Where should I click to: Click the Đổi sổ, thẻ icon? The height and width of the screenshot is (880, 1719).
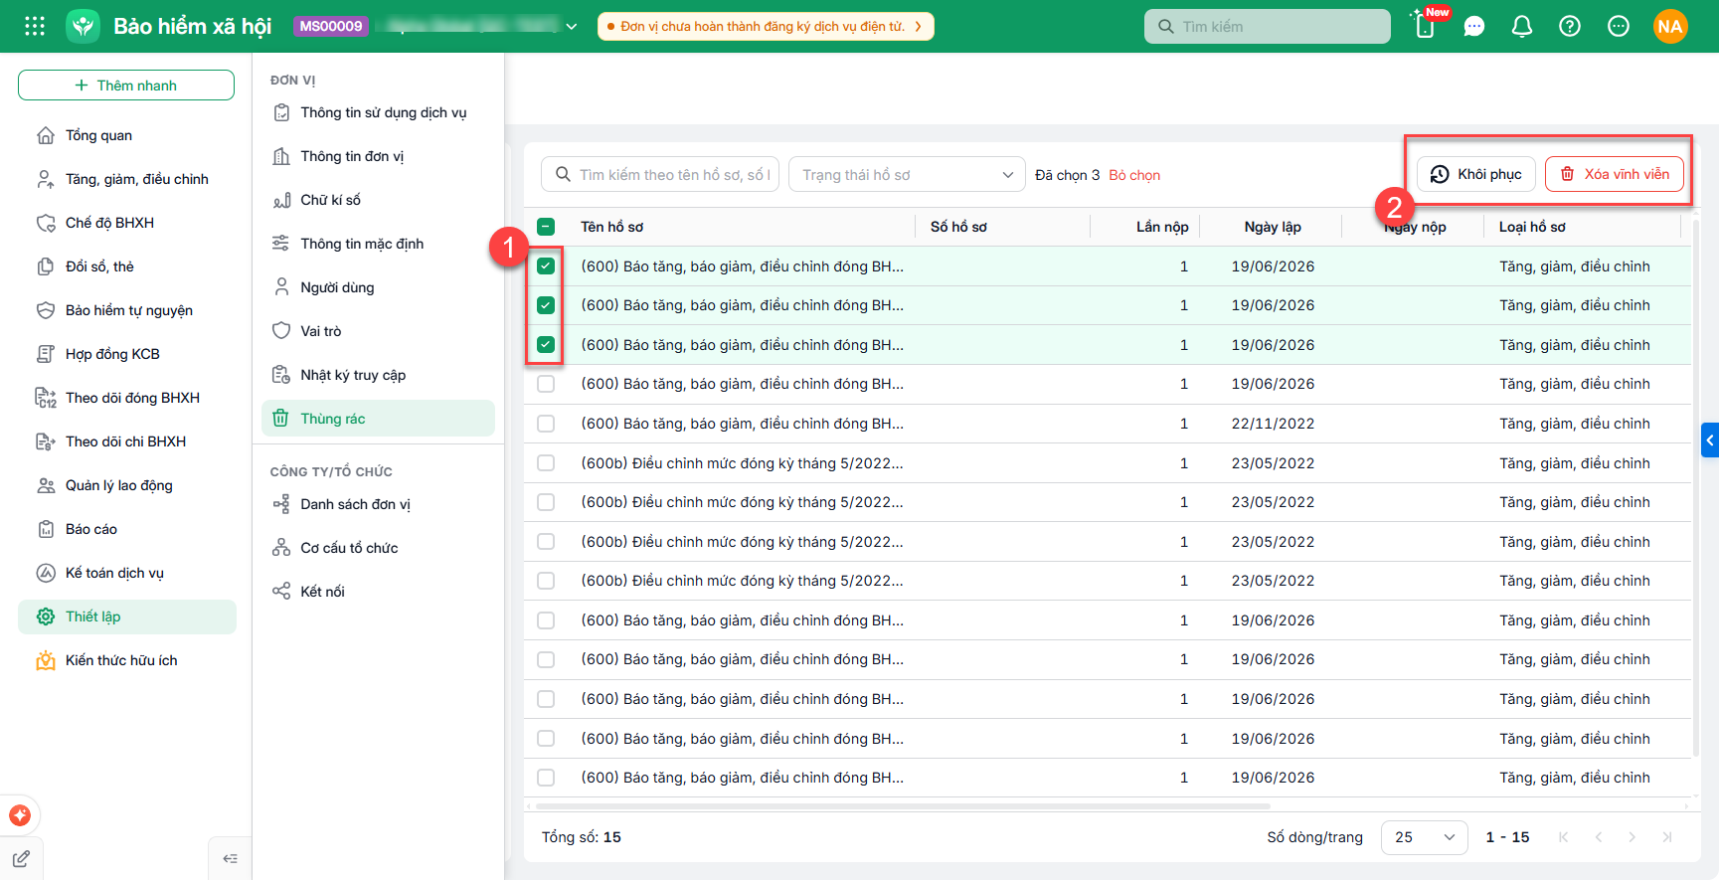click(46, 266)
